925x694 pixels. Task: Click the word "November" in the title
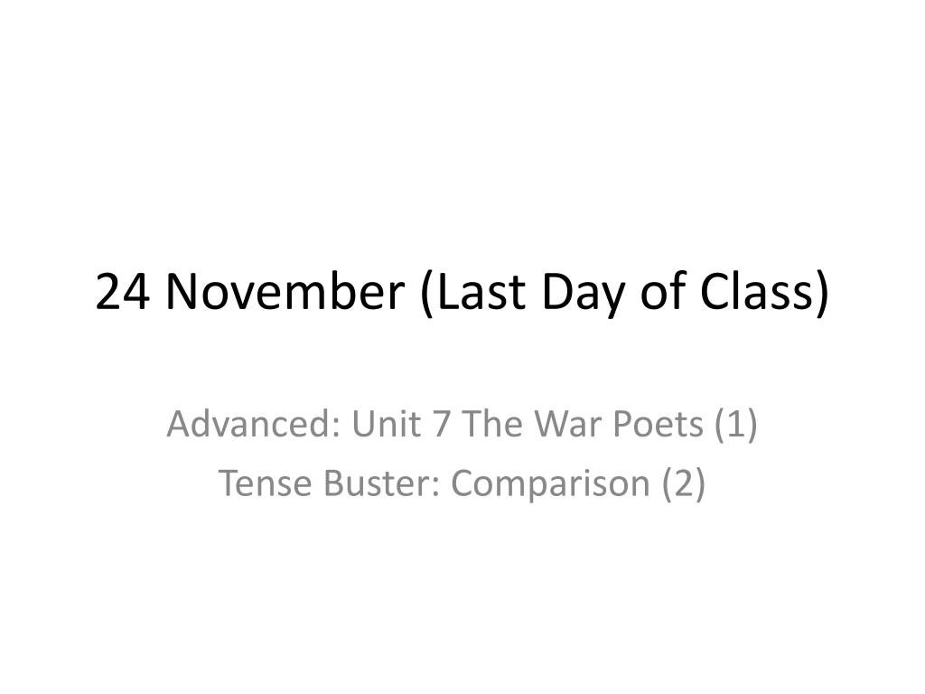click(x=285, y=292)
